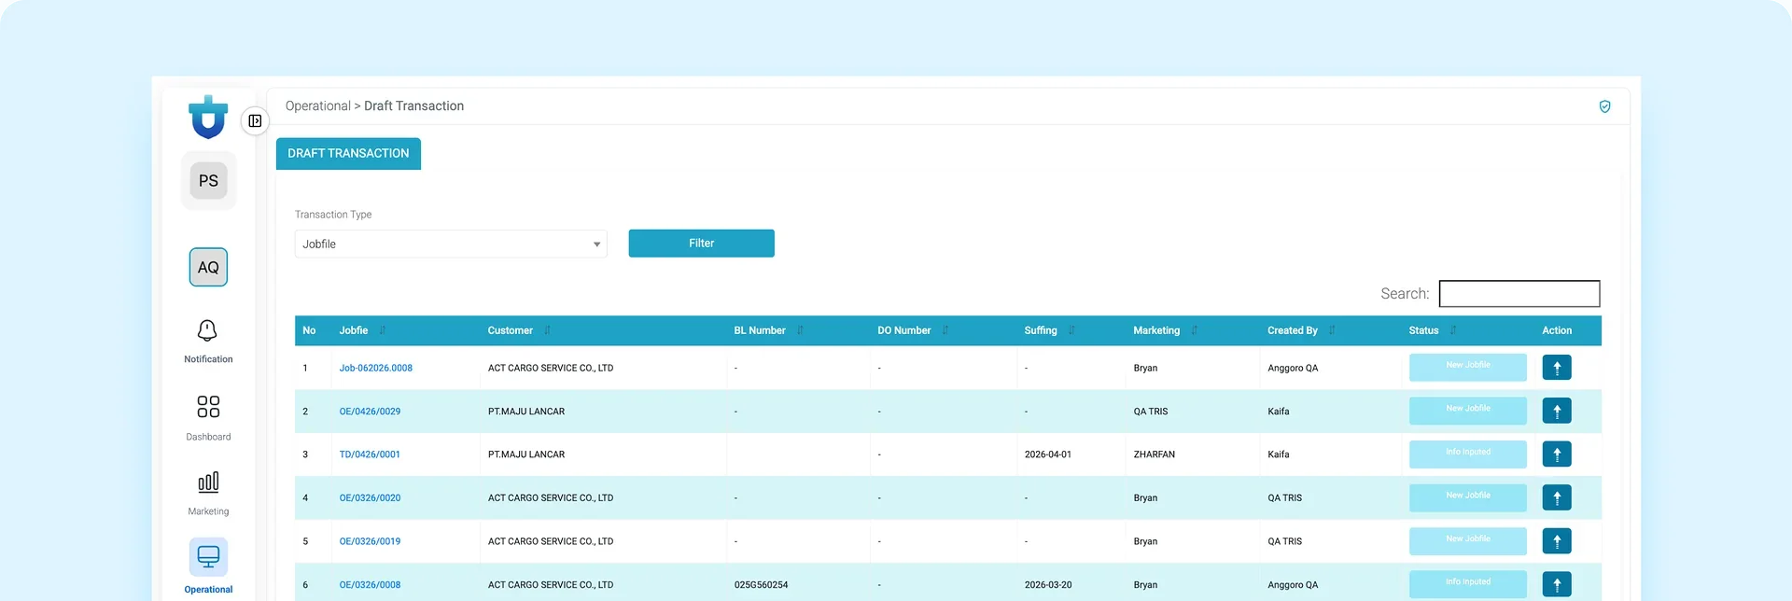Open the Notification bell icon
The image size is (1792, 601).
coord(207,330)
